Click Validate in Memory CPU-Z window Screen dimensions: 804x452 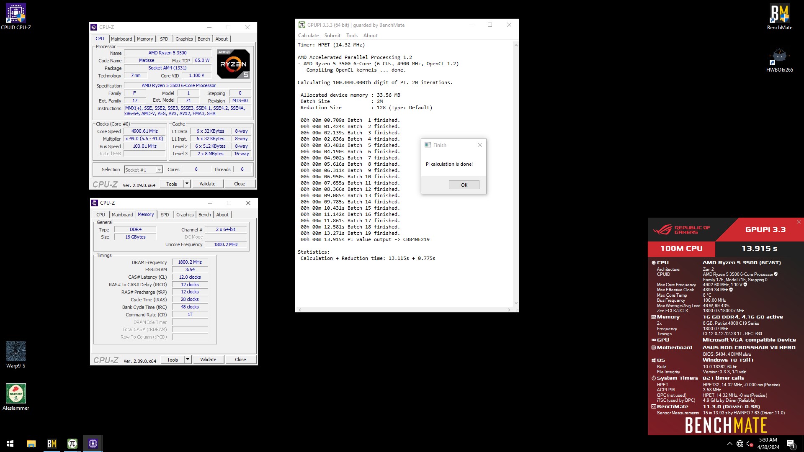tap(208, 360)
